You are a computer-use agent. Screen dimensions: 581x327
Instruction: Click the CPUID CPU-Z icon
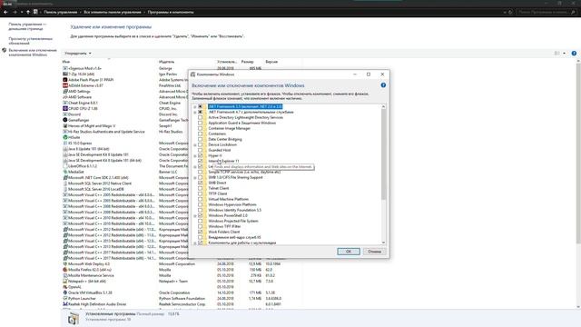65,109
